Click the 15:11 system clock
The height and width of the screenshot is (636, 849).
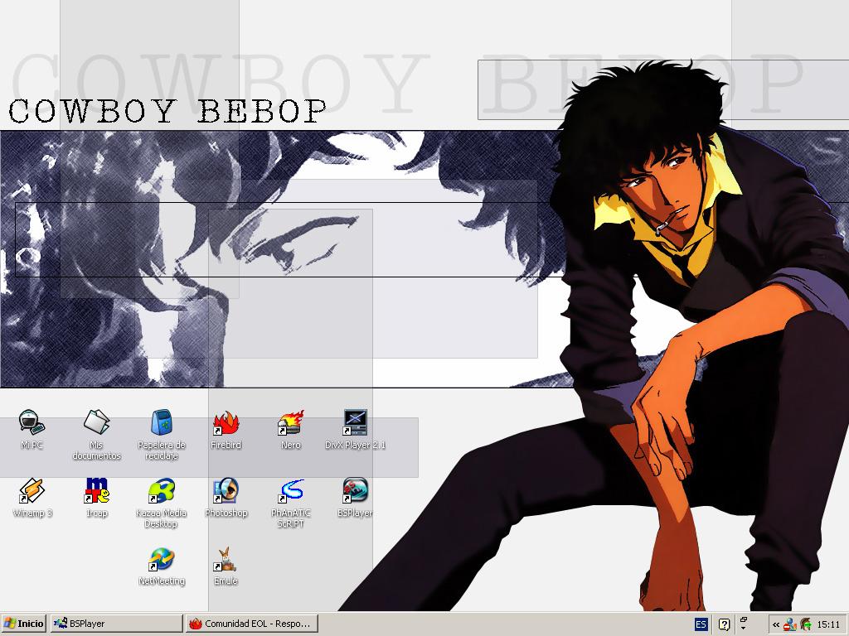828,624
